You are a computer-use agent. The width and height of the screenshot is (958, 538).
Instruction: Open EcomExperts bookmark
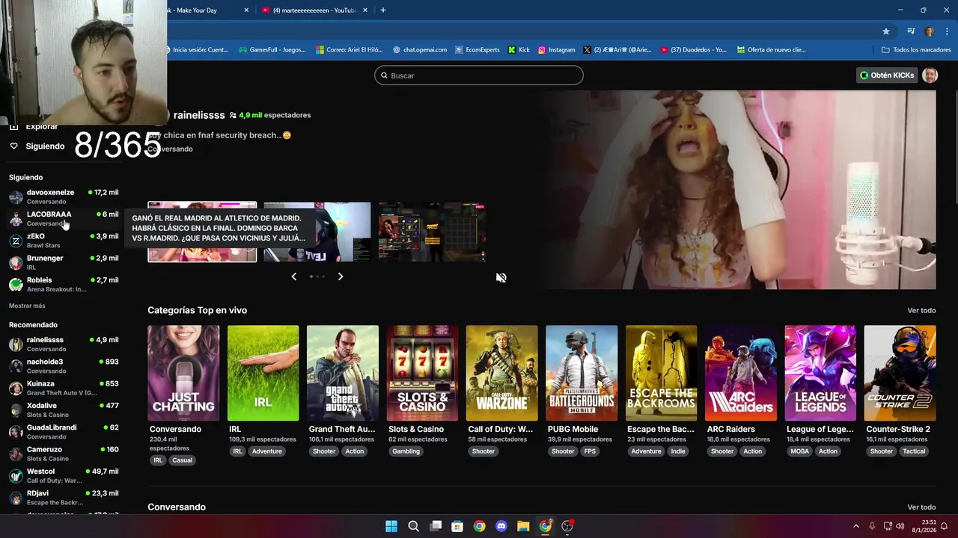[477, 50]
